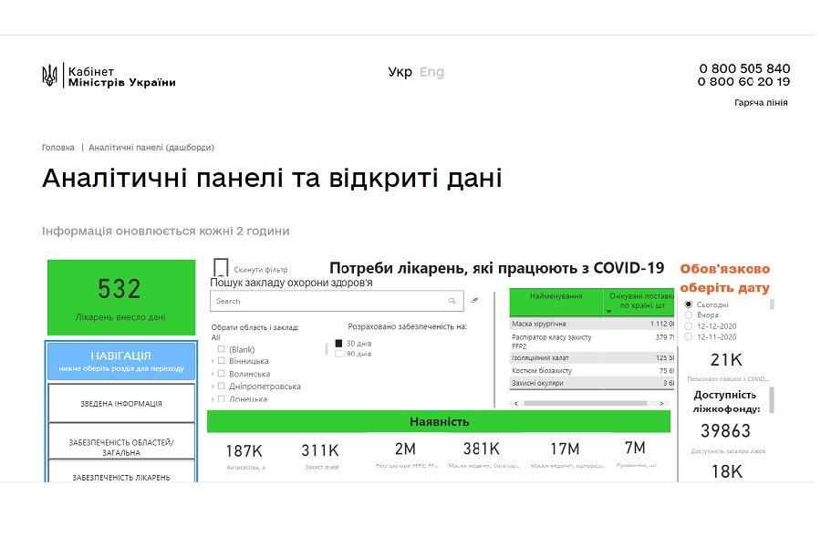The height and width of the screenshot is (547, 821).
Task: Select the Ізоляційний халат table row
Action: click(592, 358)
